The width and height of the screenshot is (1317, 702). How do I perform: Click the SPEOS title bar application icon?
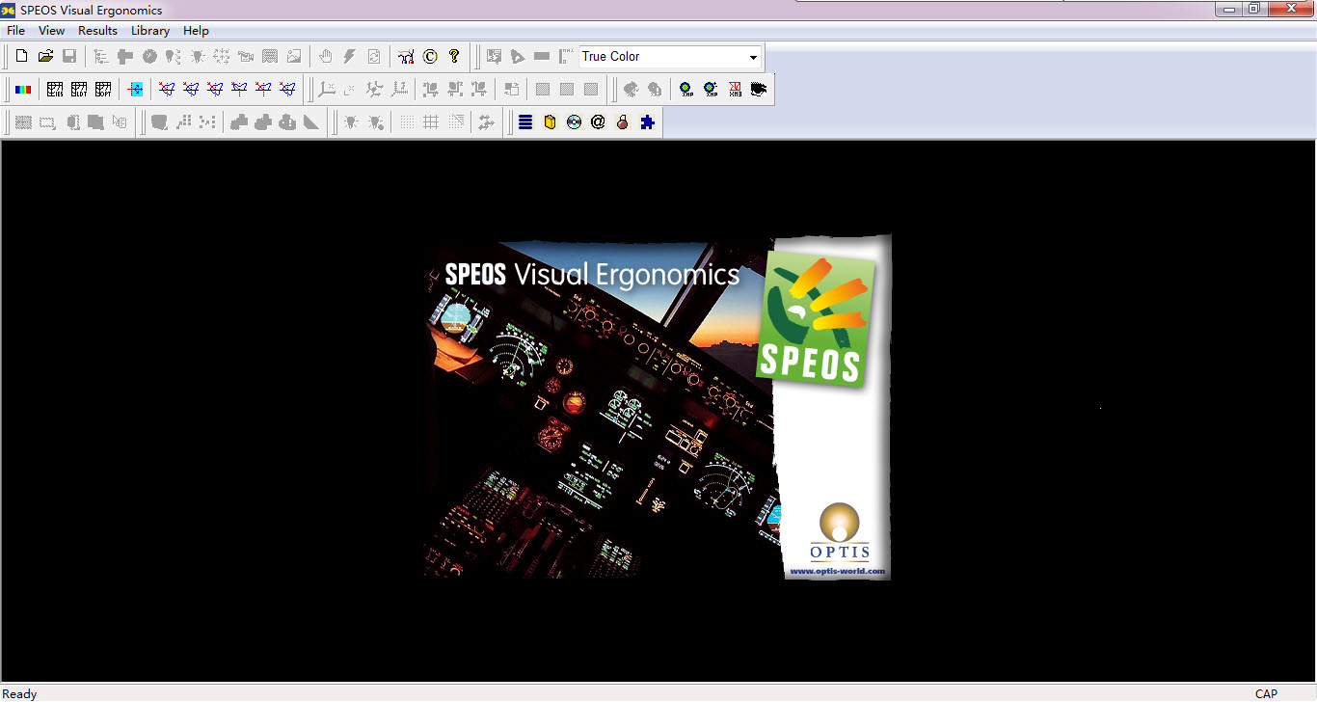pos(9,10)
